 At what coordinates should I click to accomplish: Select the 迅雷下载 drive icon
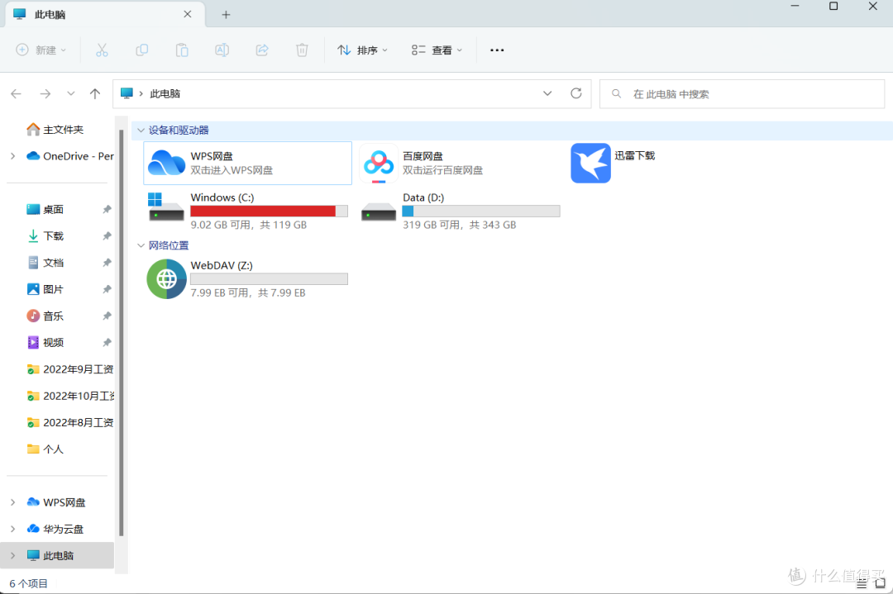tap(590, 163)
